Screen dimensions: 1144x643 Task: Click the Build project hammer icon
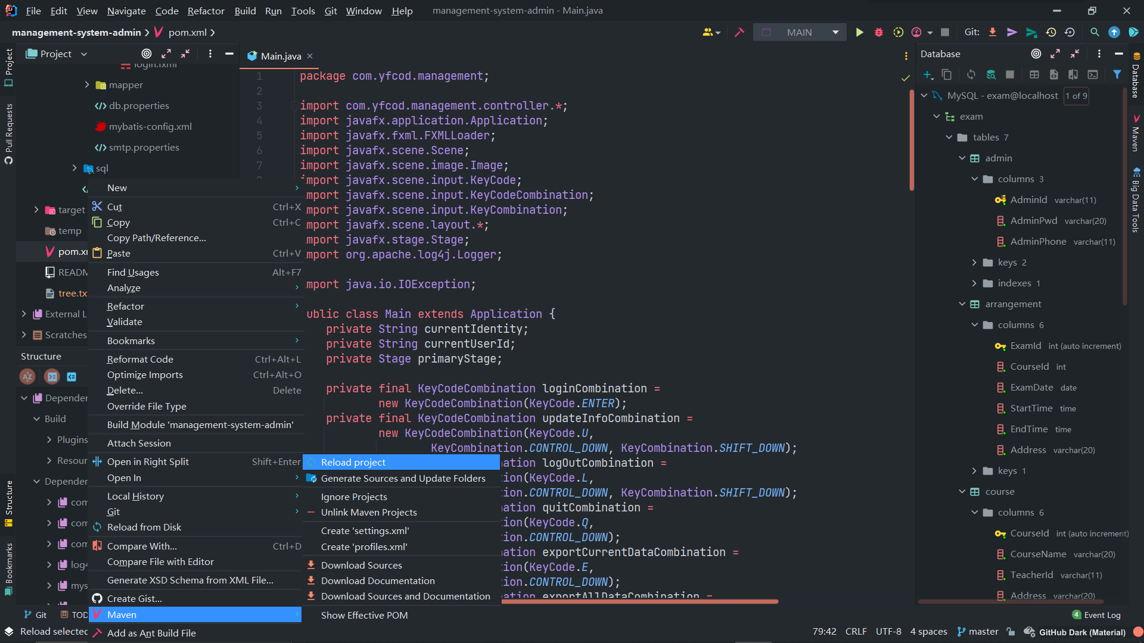(739, 32)
